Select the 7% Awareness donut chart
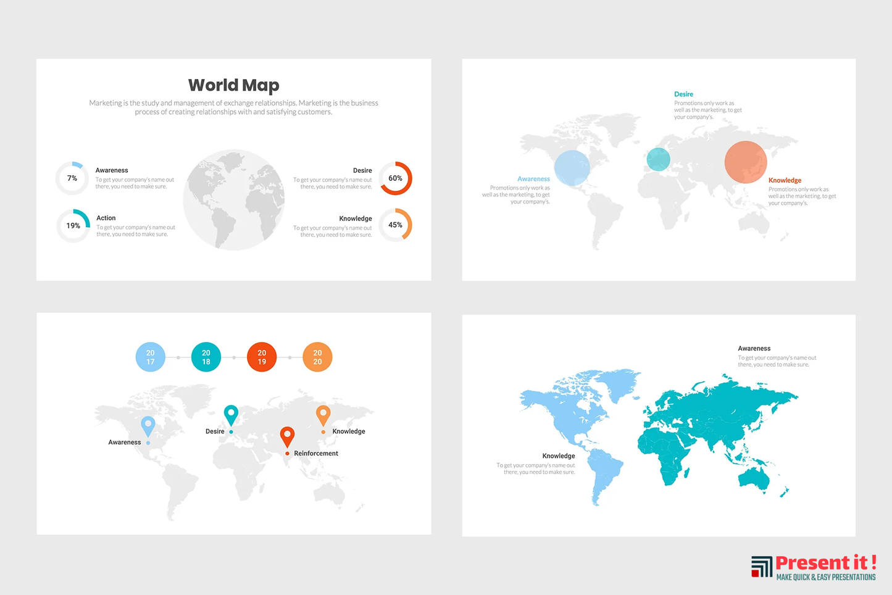 [72, 178]
